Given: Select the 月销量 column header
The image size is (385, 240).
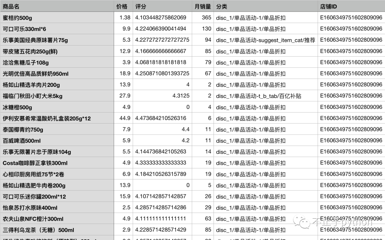Looking at the screenshot, I should 202,6.
